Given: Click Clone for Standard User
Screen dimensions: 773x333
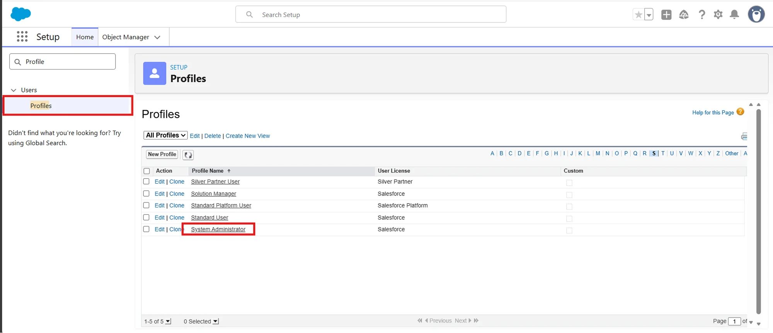Looking at the screenshot, I should pyautogui.click(x=177, y=217).
